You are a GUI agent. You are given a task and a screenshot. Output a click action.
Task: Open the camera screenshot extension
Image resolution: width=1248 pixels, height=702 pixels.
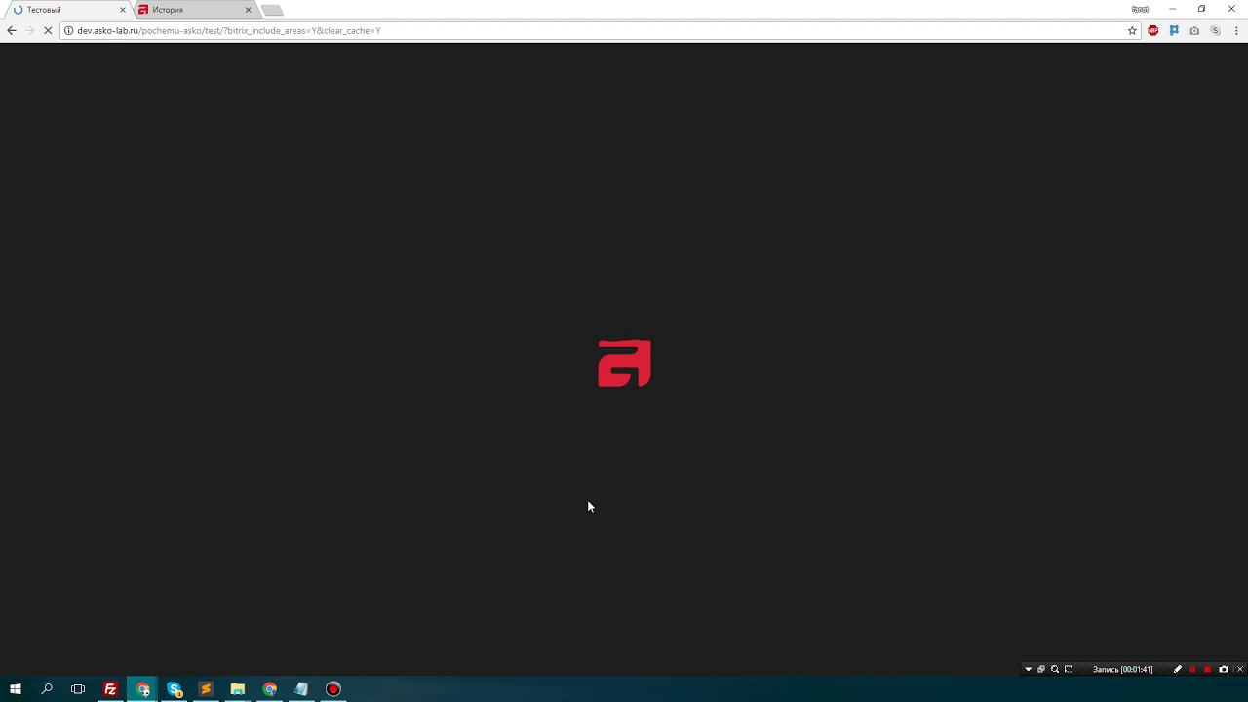tap(1194, 30)
